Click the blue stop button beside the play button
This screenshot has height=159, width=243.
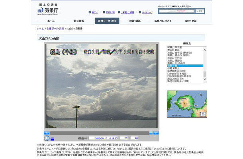(x=52, y=139)
